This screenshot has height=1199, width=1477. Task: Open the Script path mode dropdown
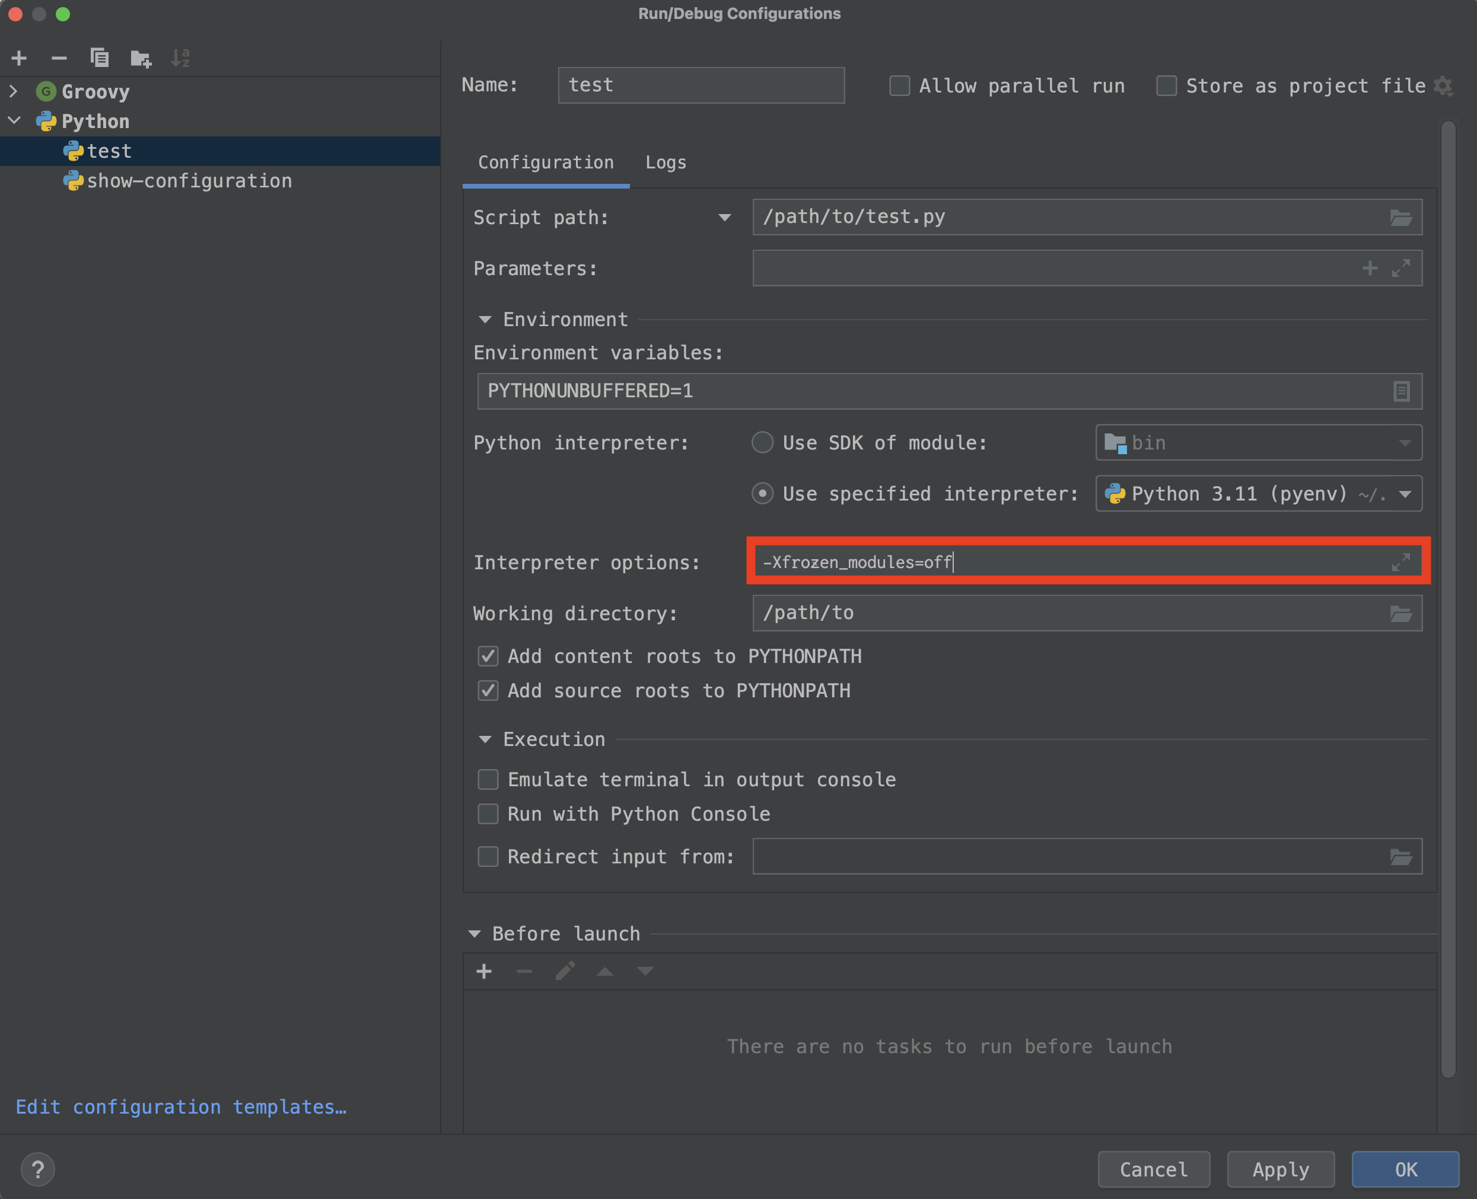pos(724,218)
